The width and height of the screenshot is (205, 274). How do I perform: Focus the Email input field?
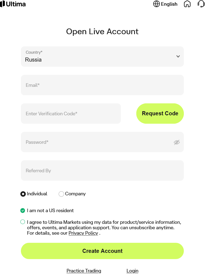pos(102,85)
